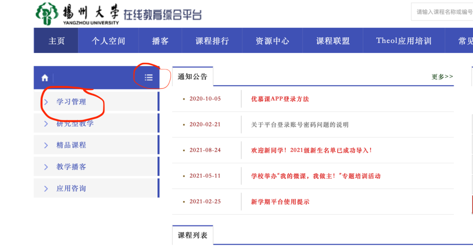Viewport: 473px width, 249px height.
Task: Expand the 精品课程 chevron arrow
Action: click(46, 145)
